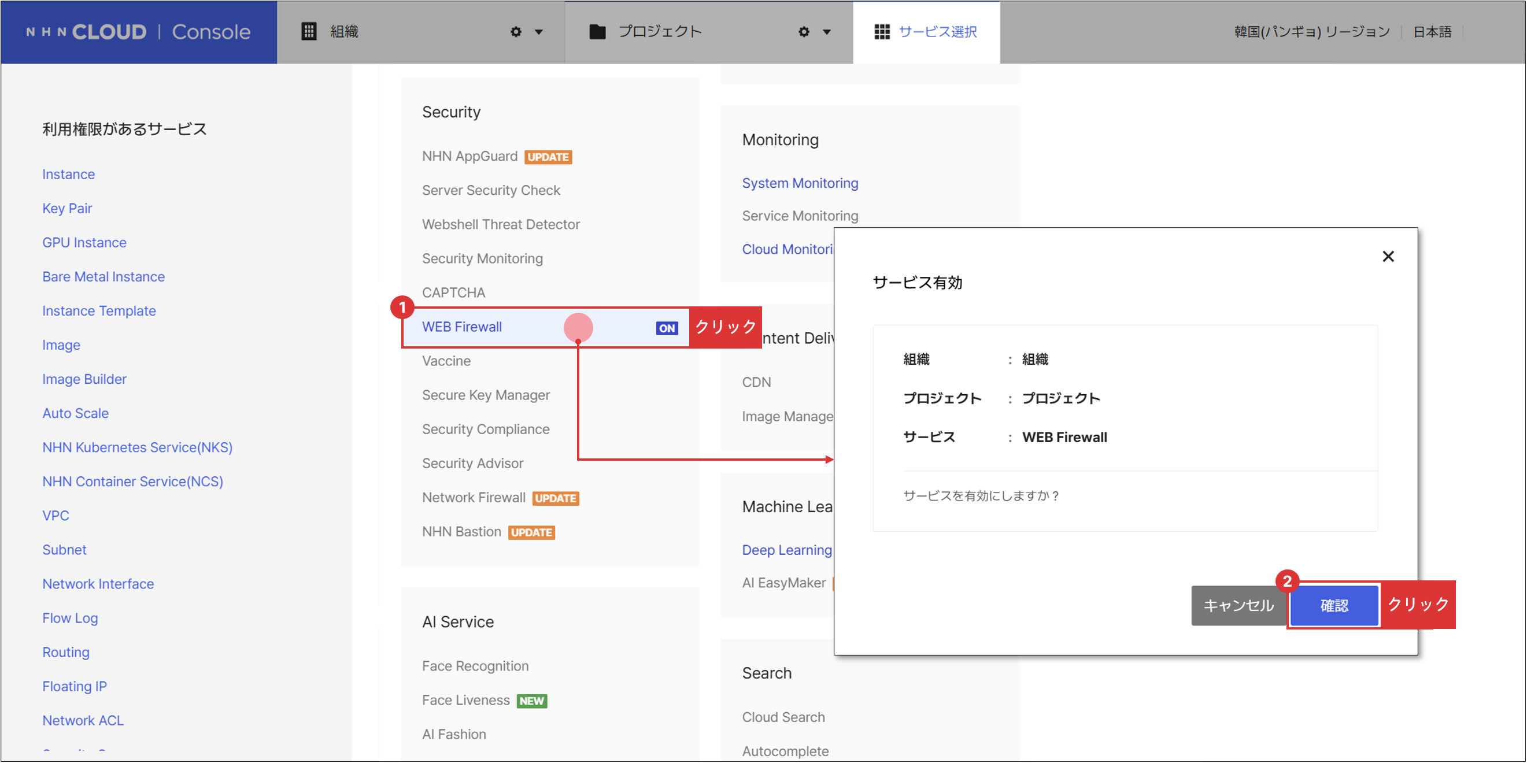Open AI EasyMaker service

(x=783, y=583)
